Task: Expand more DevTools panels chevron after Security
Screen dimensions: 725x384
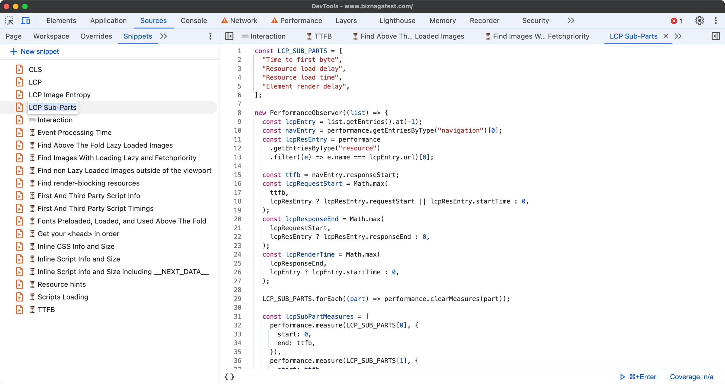Action: pyautogui.click(x=571, y=21)
